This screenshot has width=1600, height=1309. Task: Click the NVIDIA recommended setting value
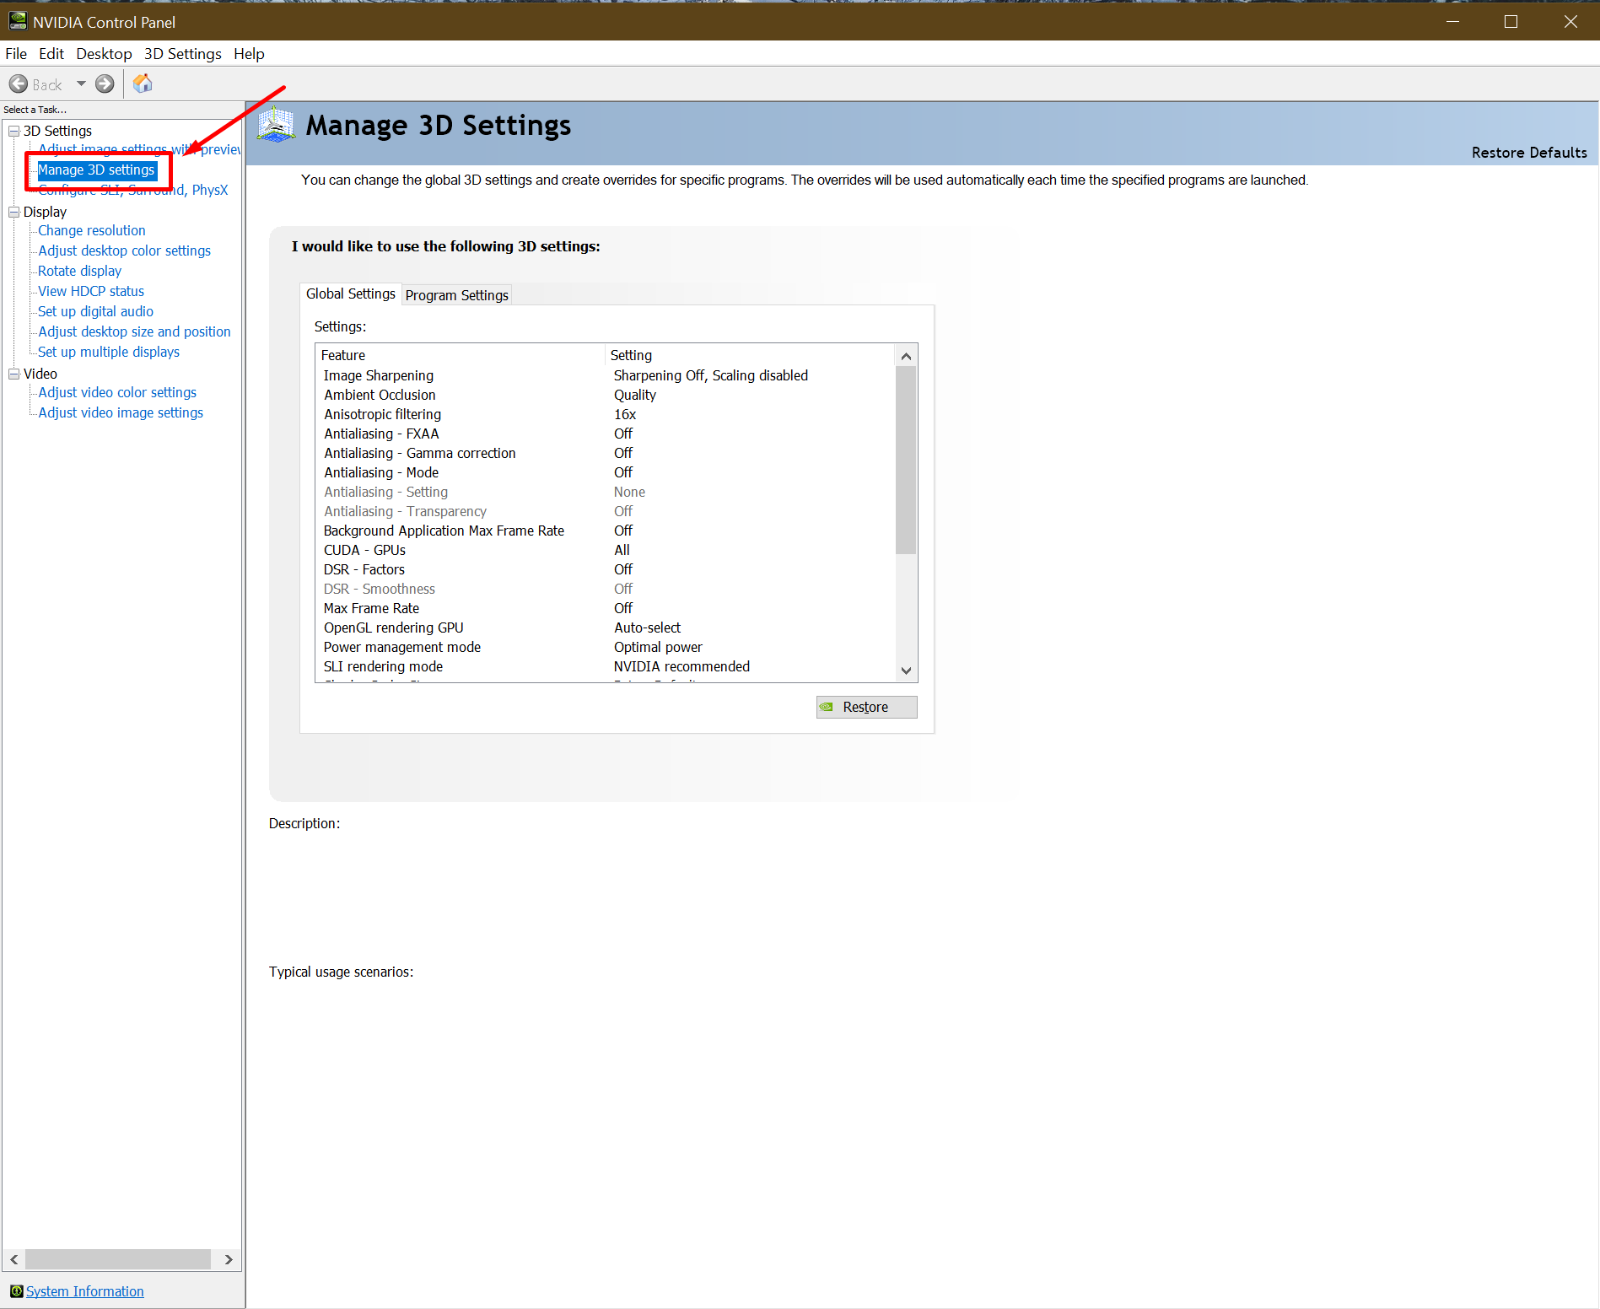click(681, 666)
